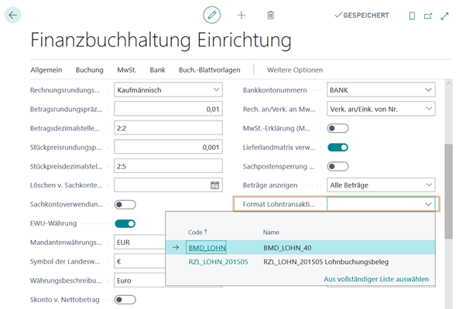Image resolution: width=466 pixels, height=309 pixels.
Task: Click the plus icon to create new
Action: (x=242, y=15)
